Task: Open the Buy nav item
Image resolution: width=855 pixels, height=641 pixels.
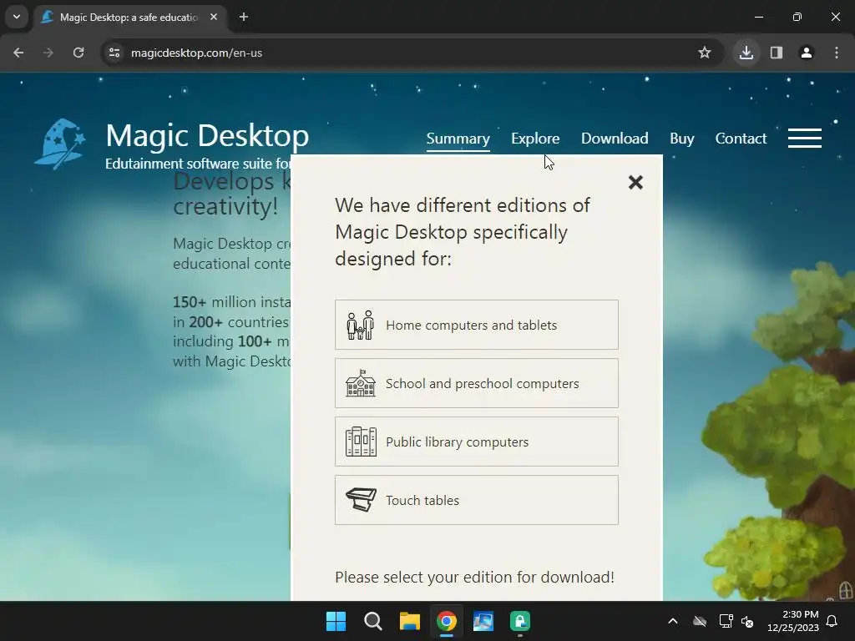Action: (x=681, y=139)
